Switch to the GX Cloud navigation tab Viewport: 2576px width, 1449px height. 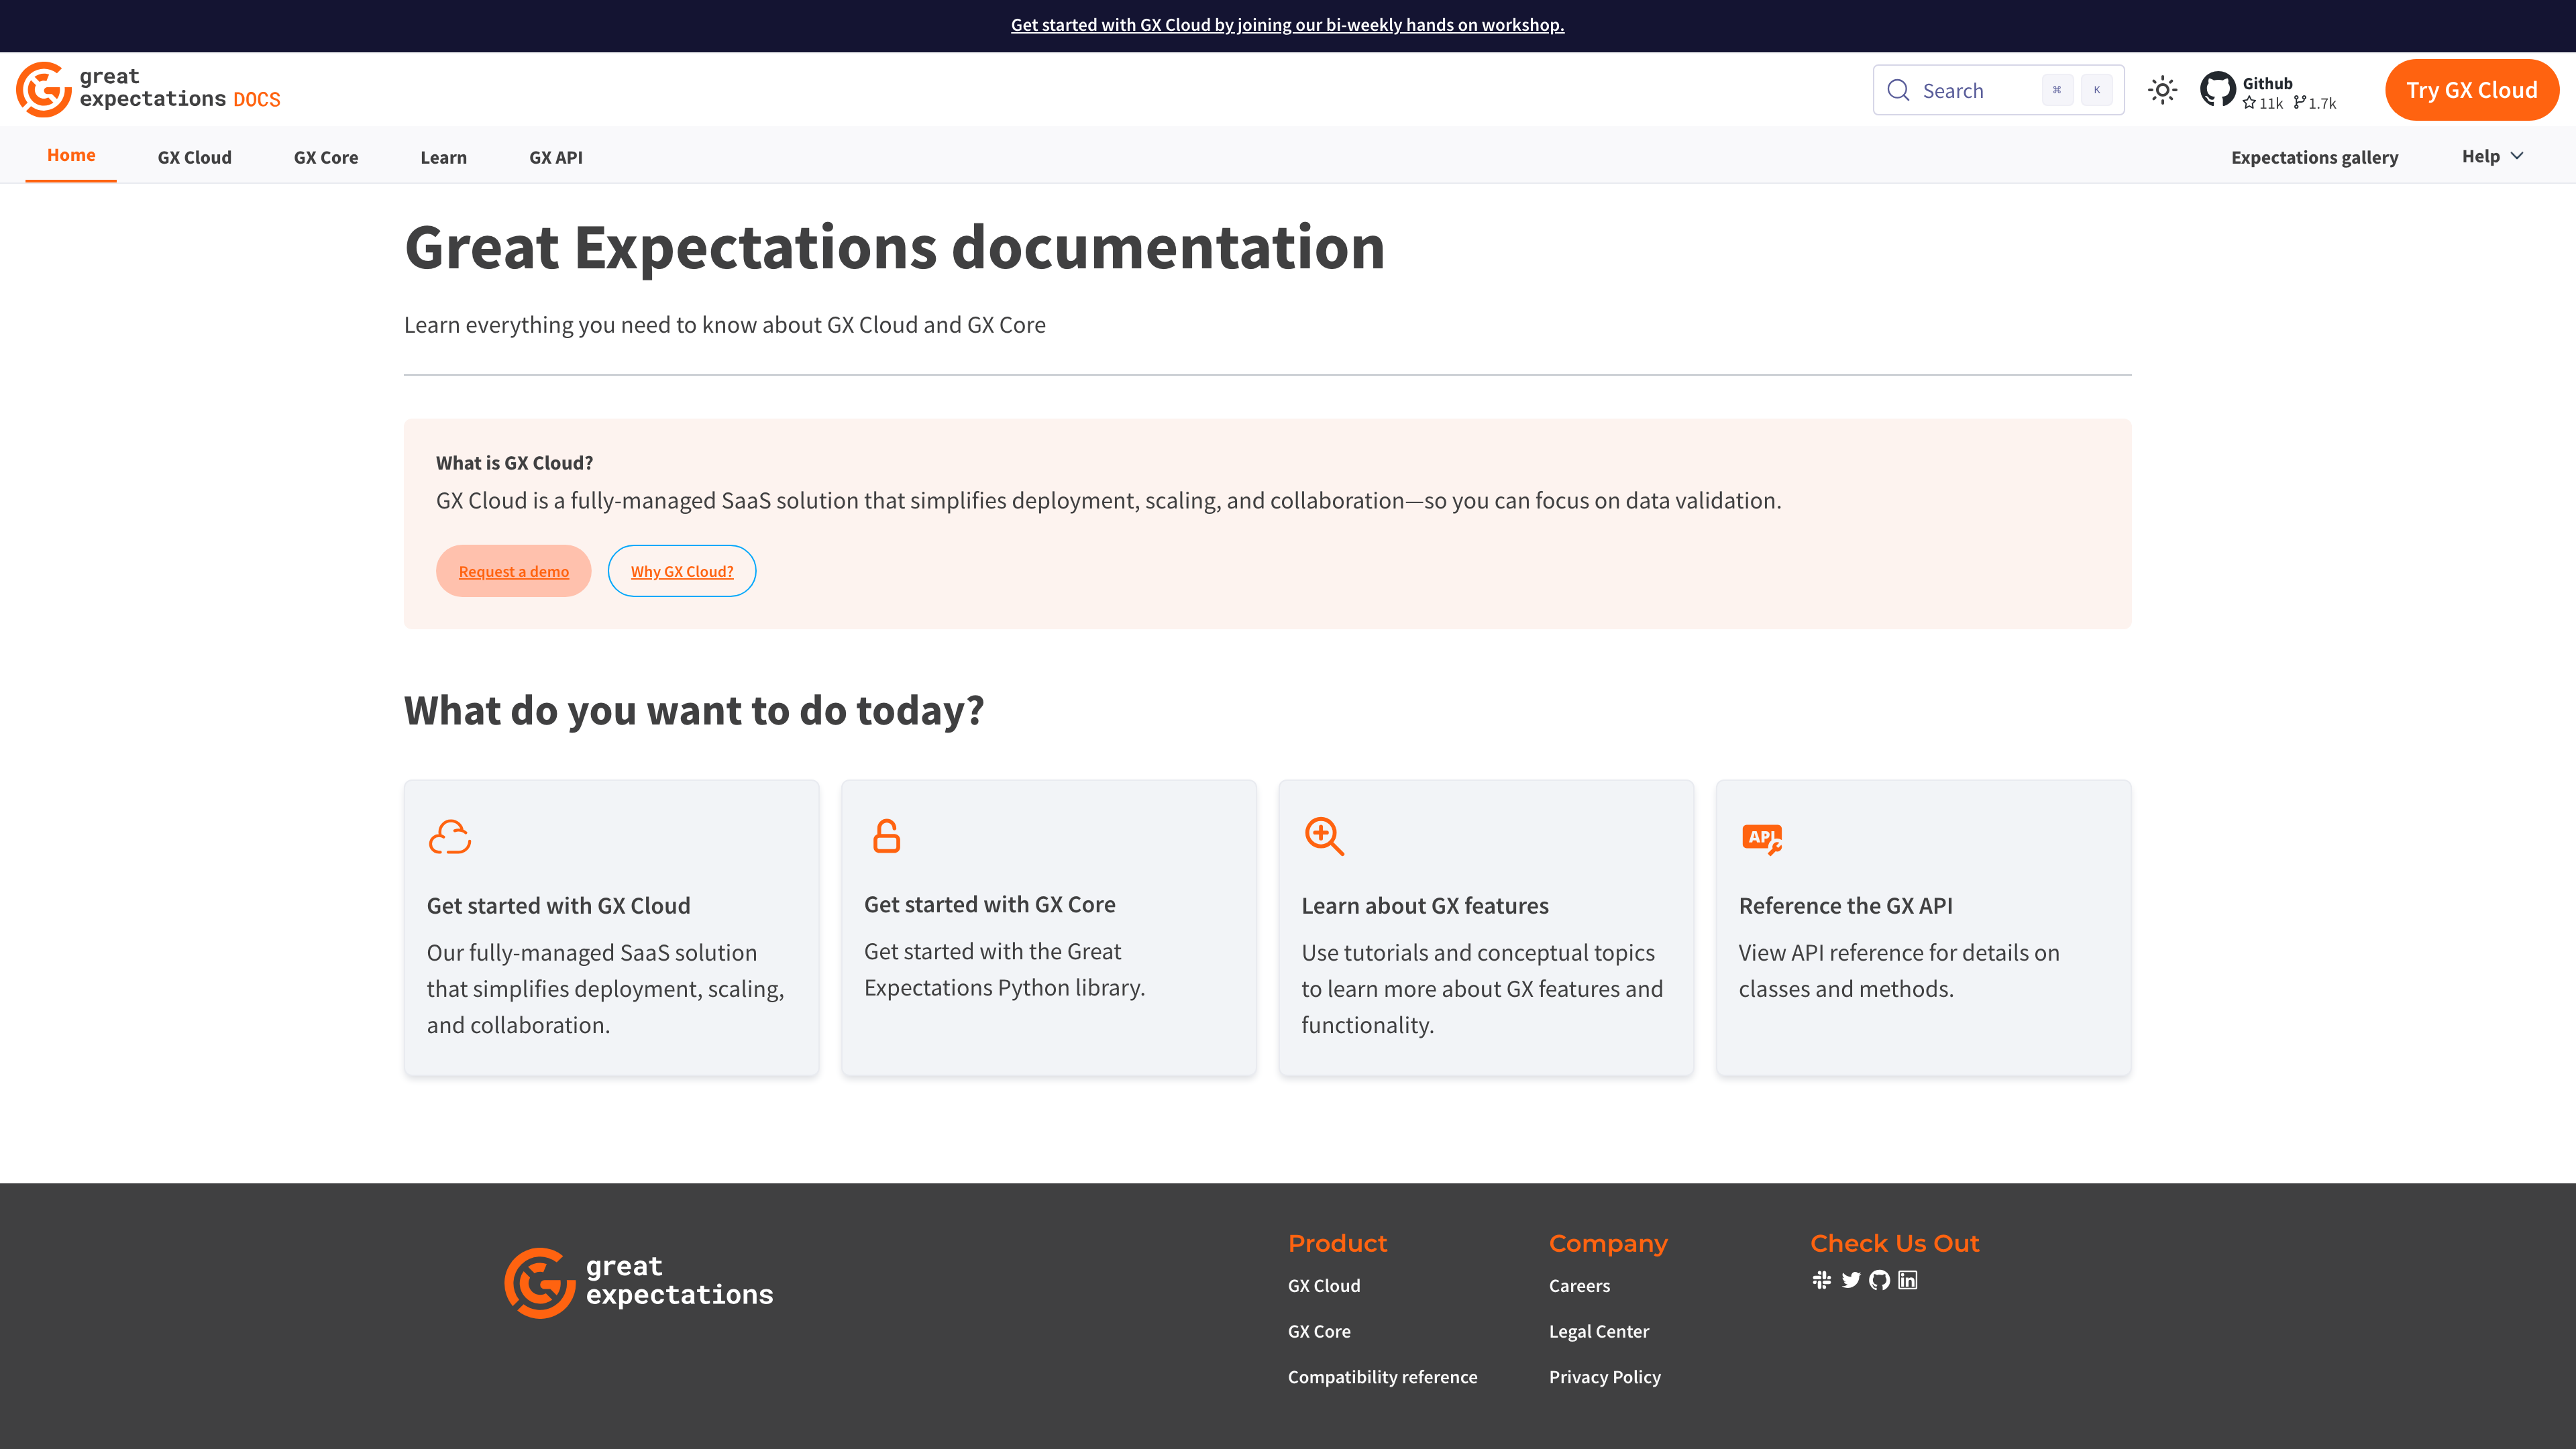click(x=194, y=157)
